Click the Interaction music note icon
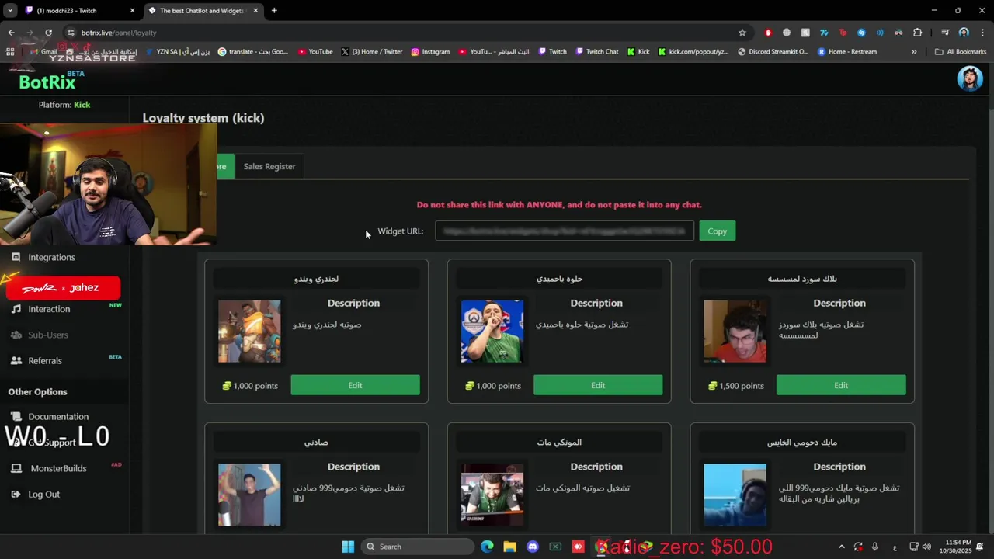 pos(16,309)
